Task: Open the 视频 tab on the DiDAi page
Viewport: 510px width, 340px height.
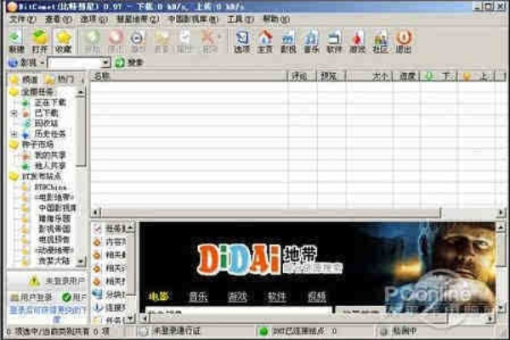Action: [x=317, y=297]
